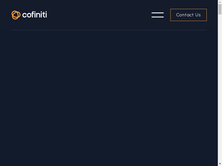Click the vertical scrollbar thumb

pos(220,9)
